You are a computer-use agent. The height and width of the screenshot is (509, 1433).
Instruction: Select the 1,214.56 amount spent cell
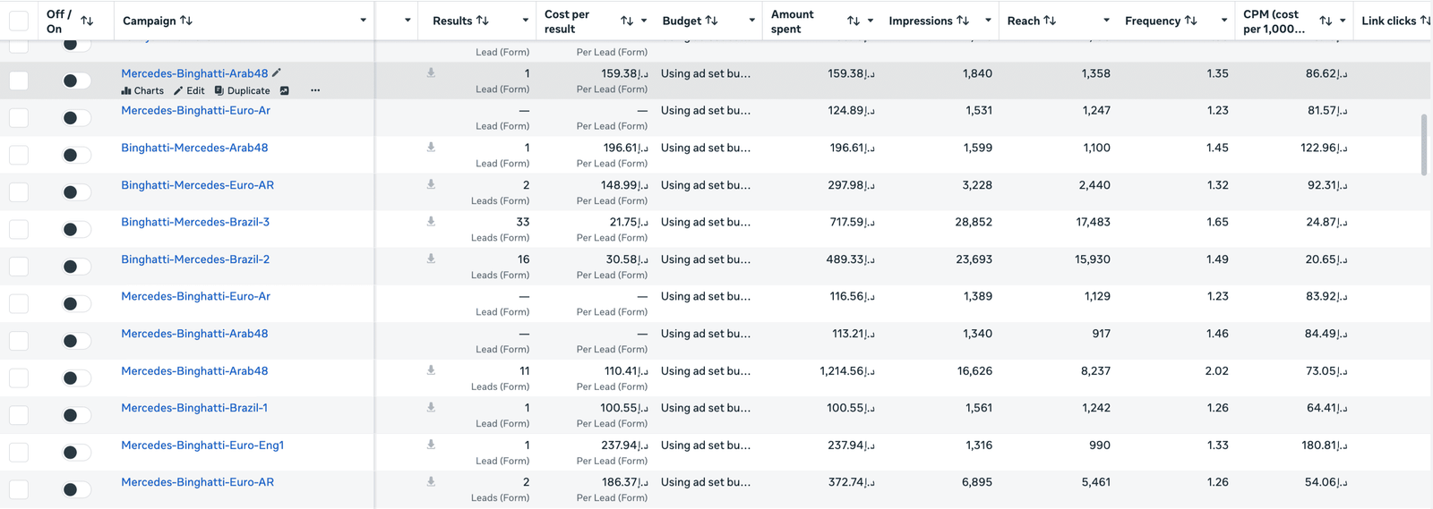click(847, 370)
